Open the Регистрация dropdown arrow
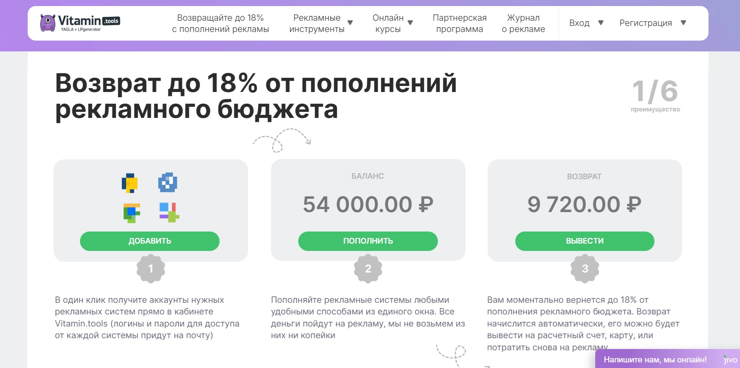Screen dimensions: 740x368 click(x=683, y=23)
